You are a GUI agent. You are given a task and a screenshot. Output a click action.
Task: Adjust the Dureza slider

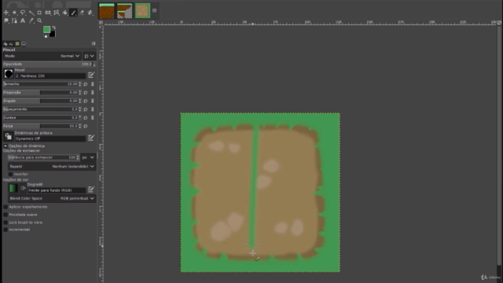tap(42, 118)
